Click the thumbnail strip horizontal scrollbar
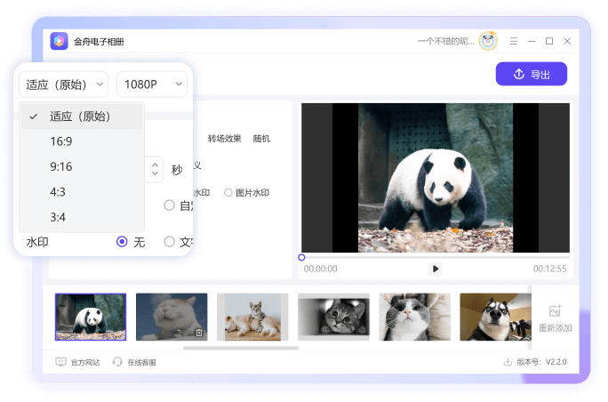The height and width of the screenshot is (402, 608). 241,348
